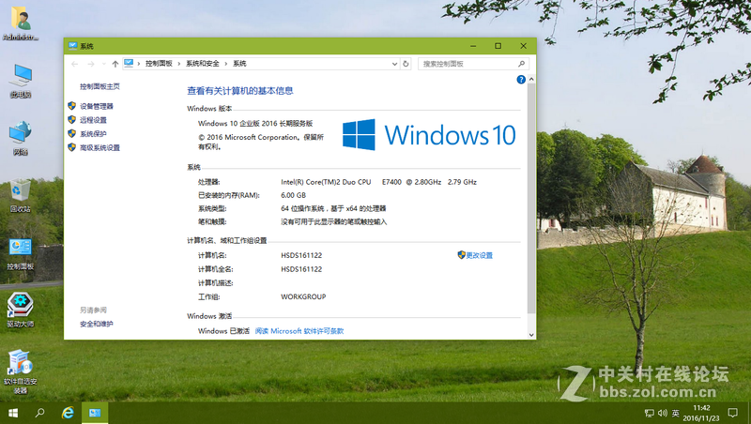Open 远程设置 link
Screen dimensions: 751x424
[93, 120]
